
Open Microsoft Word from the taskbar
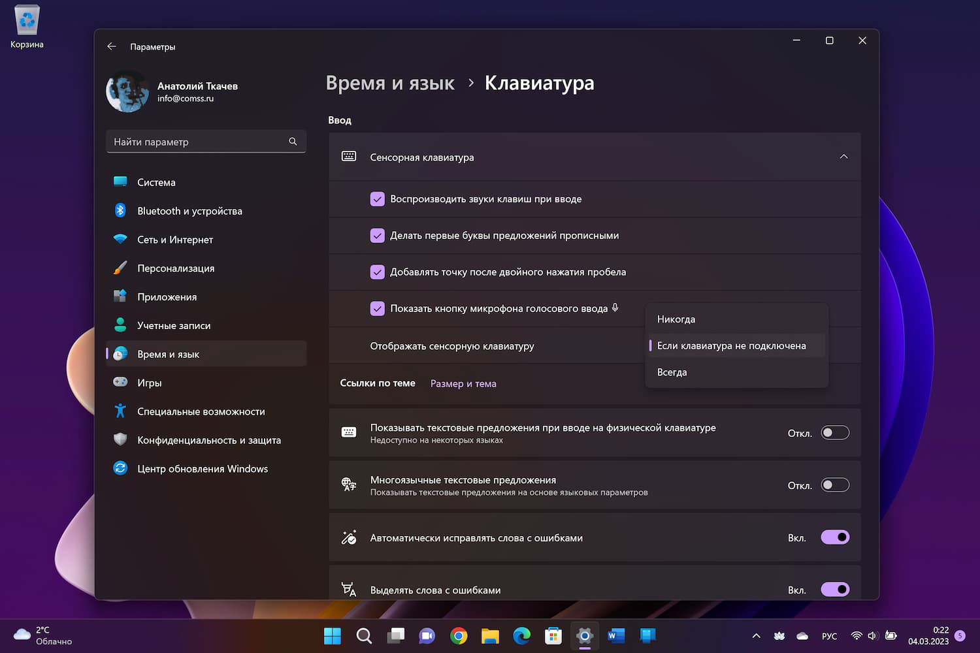click(x=616, y=635)
